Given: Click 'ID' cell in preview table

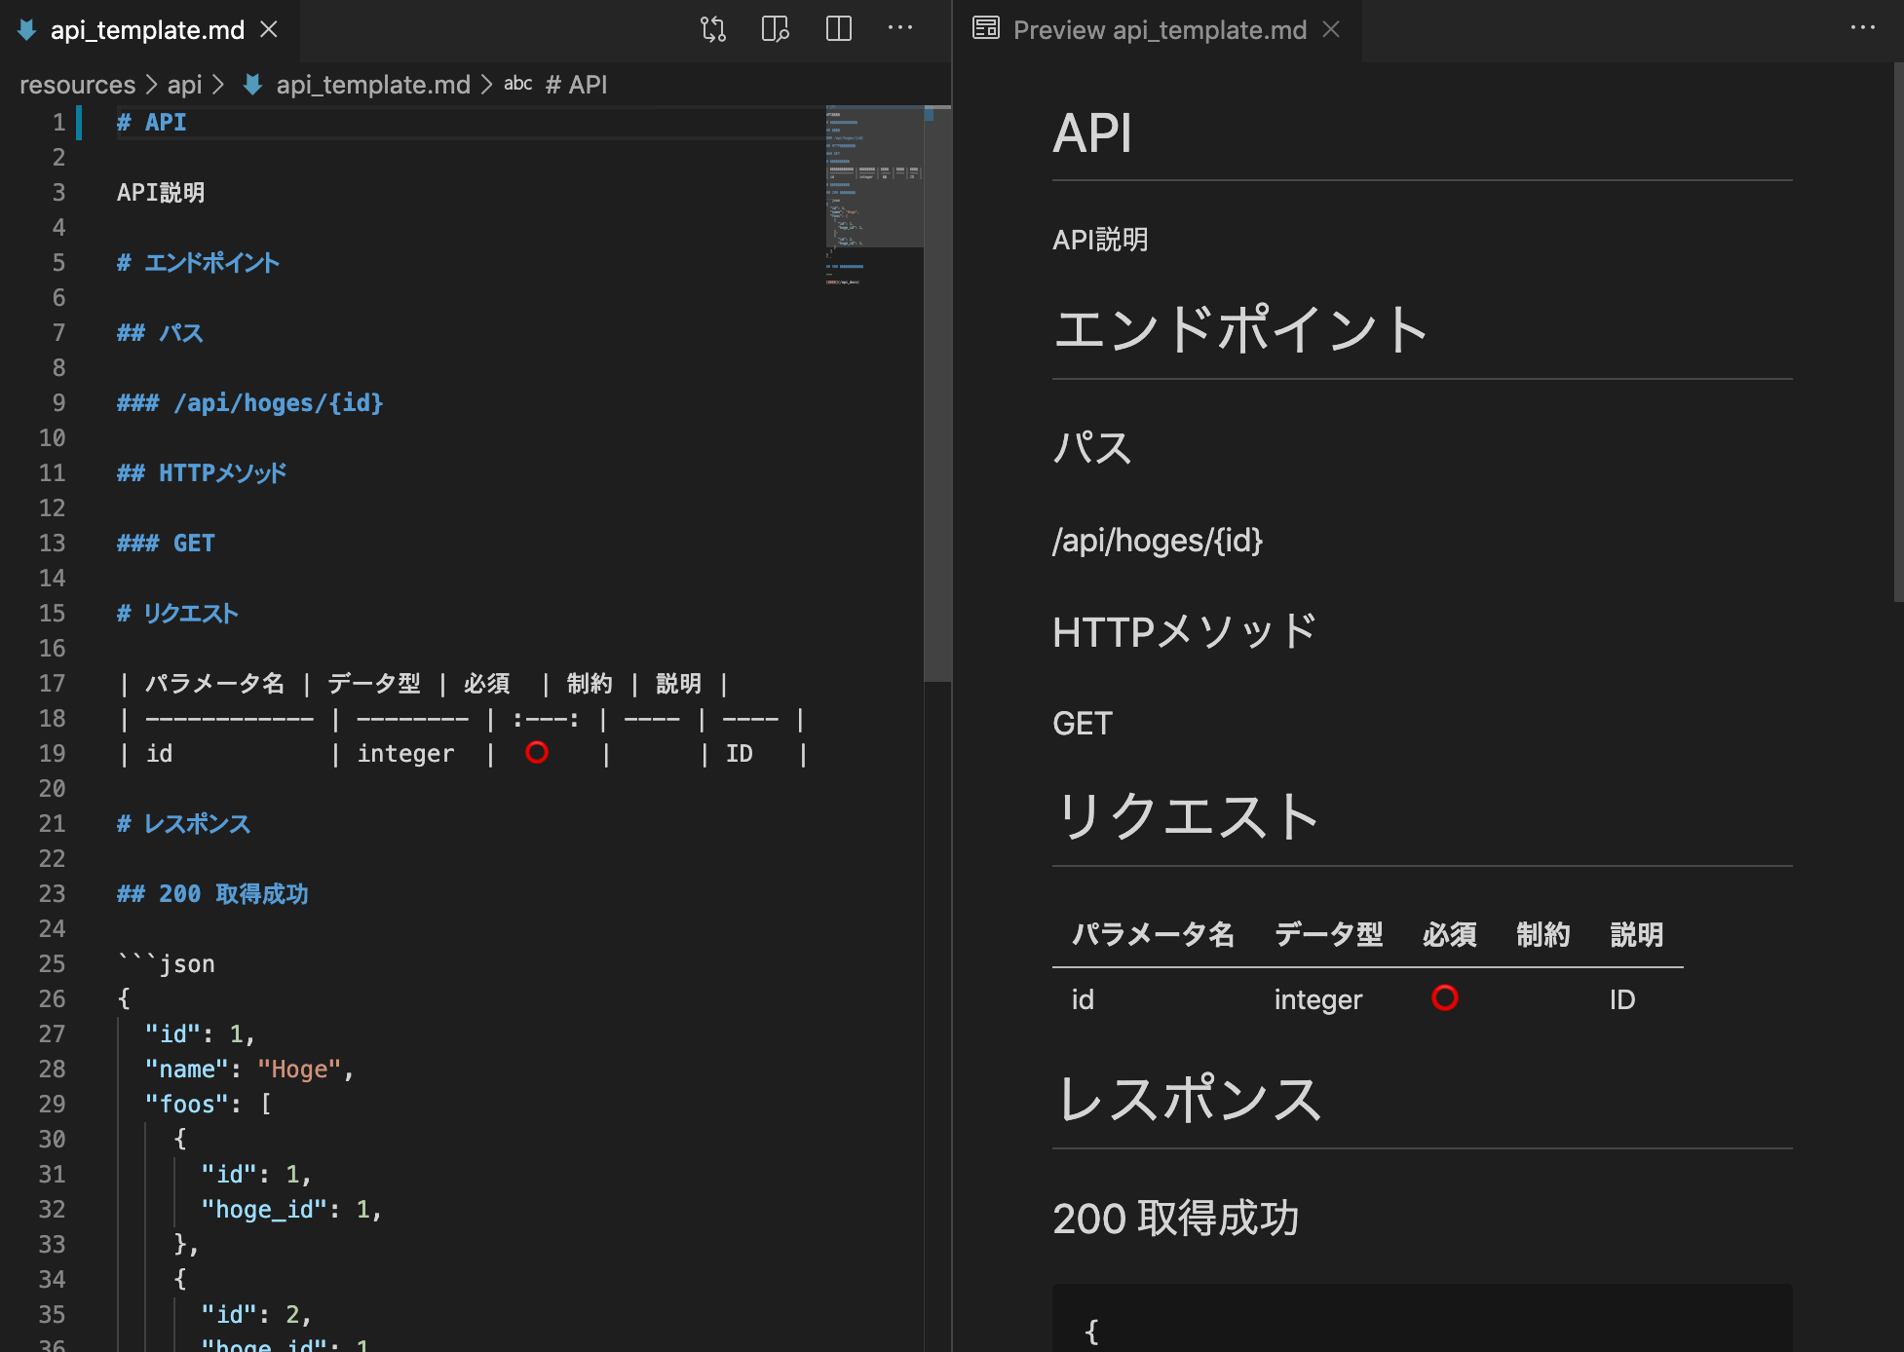Looking at the screenshot, I should point(1622,999).
